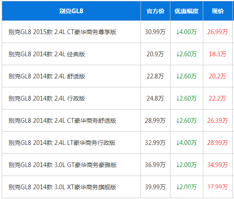Click official price 39.99万
The width and height of the screenshot is (234, 199).
pos(155,187)
